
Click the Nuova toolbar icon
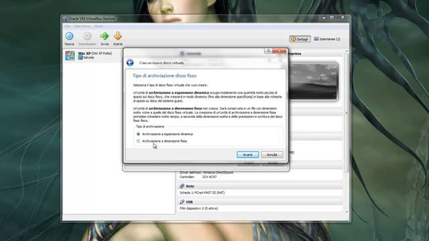point(69,36)
